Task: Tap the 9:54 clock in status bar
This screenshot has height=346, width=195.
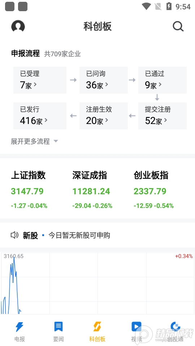Action: (x=183, y=6)
